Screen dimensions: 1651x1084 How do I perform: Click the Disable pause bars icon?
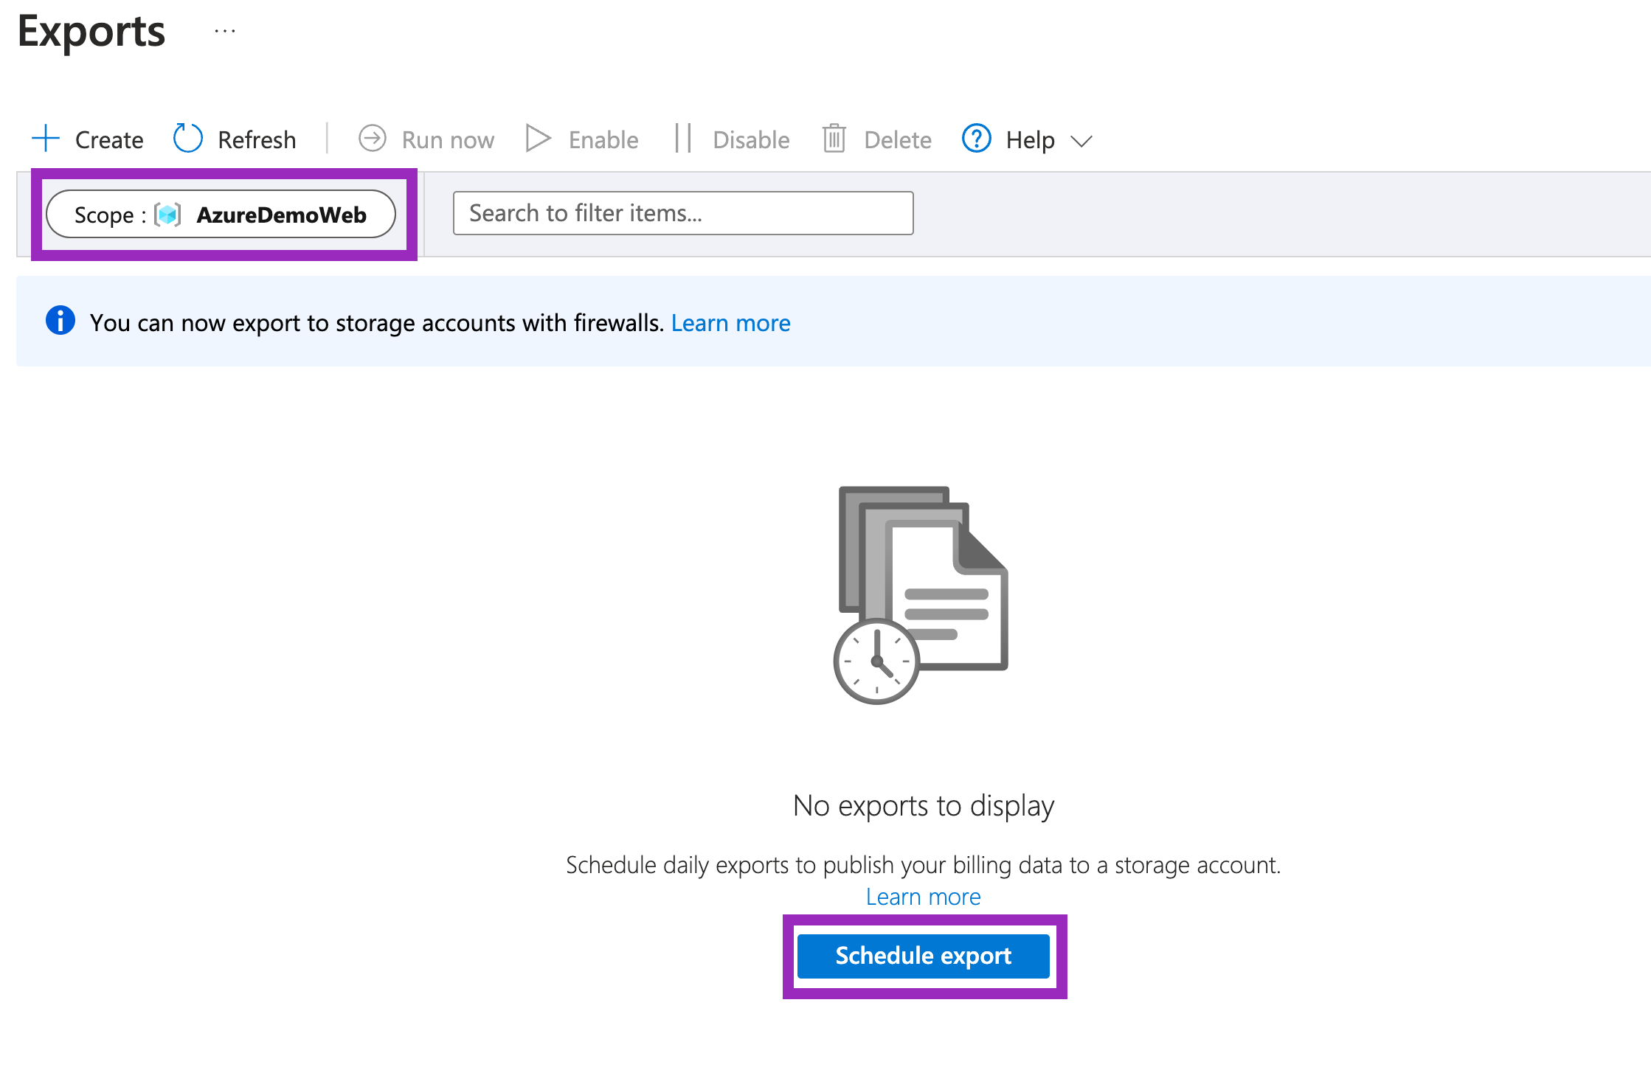683,139
